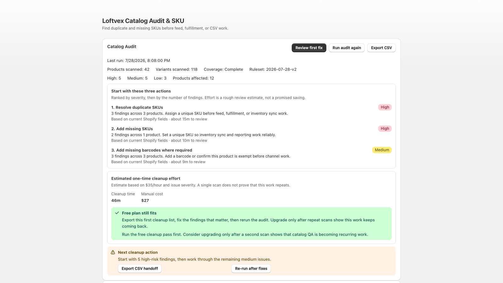Click Re-run after fixes button
Screen dimensions: 503x283
pos(251,269)
